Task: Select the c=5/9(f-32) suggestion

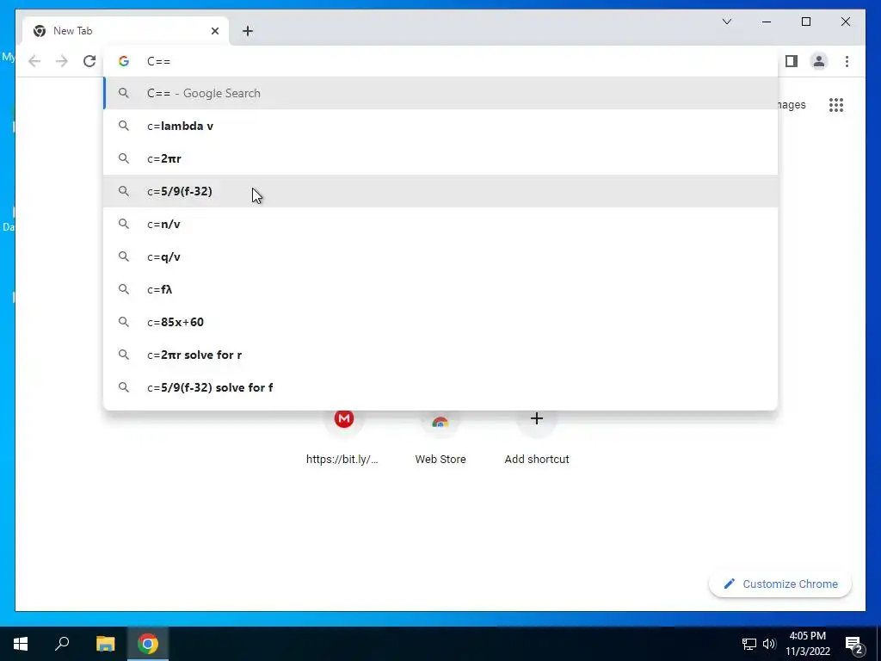Action: 440,191
